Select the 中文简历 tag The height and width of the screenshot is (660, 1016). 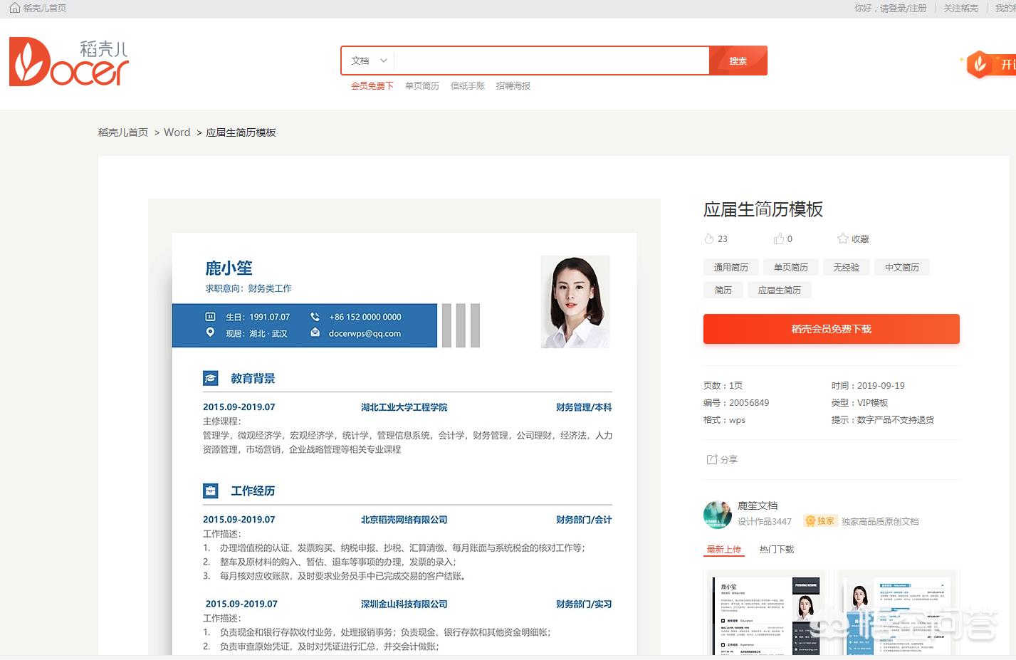[902, 267]
